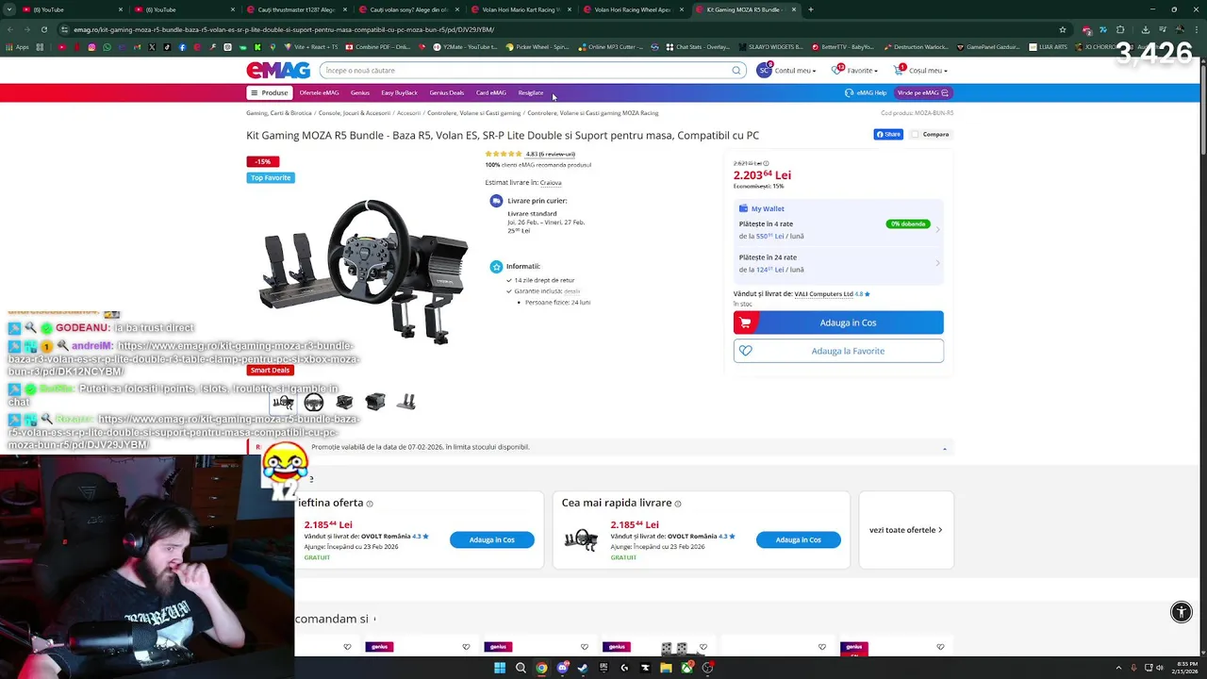Click the Smart Deals badge

270,370
